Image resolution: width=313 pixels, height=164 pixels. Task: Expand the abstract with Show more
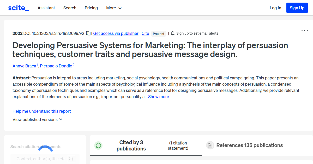[x=159, y=97]
